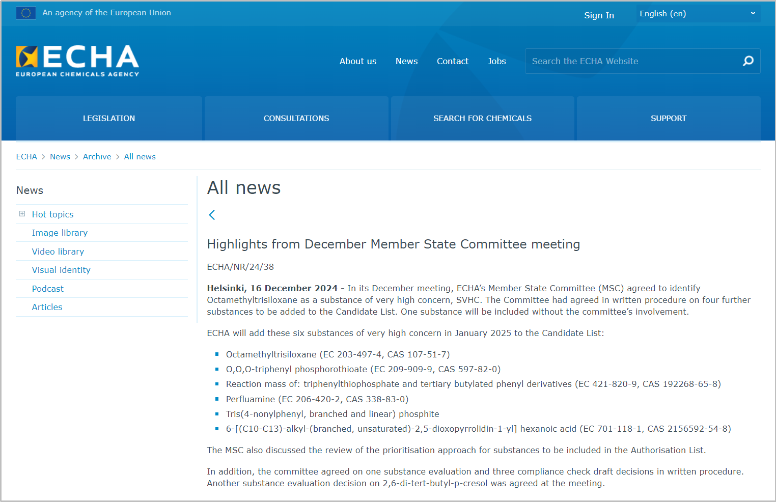
Task: Click Archive in the breadcrumb
Action: pos(97,157)
